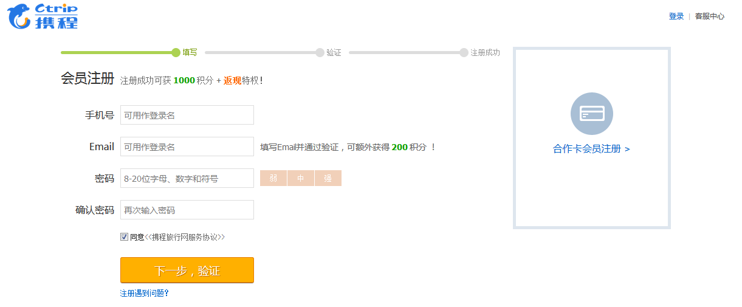The width and height of the screenshot is (742, 307).
Task: Focus the 手机号 input field
Action: (187, 115)
